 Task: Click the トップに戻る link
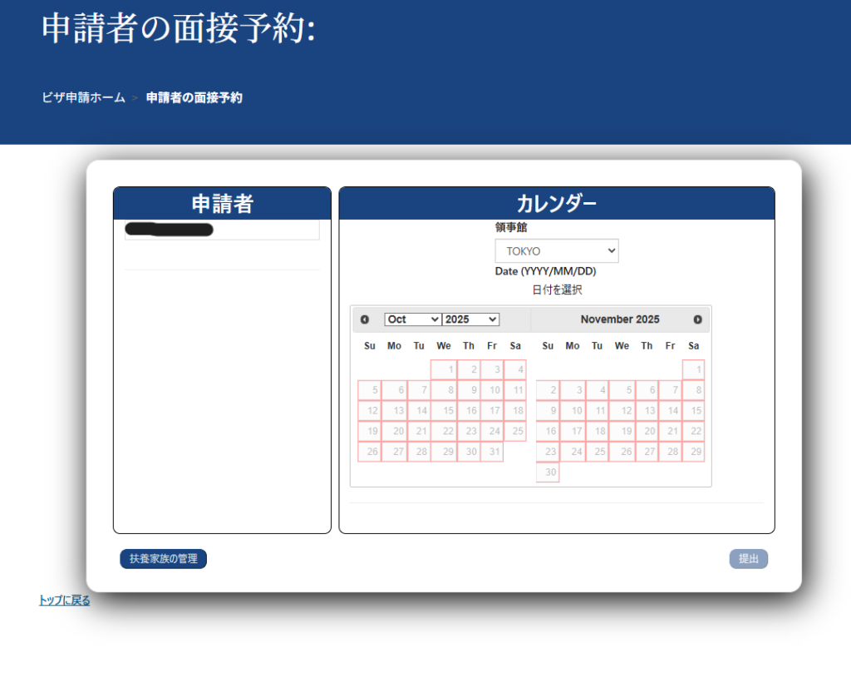tap(64, 600)
